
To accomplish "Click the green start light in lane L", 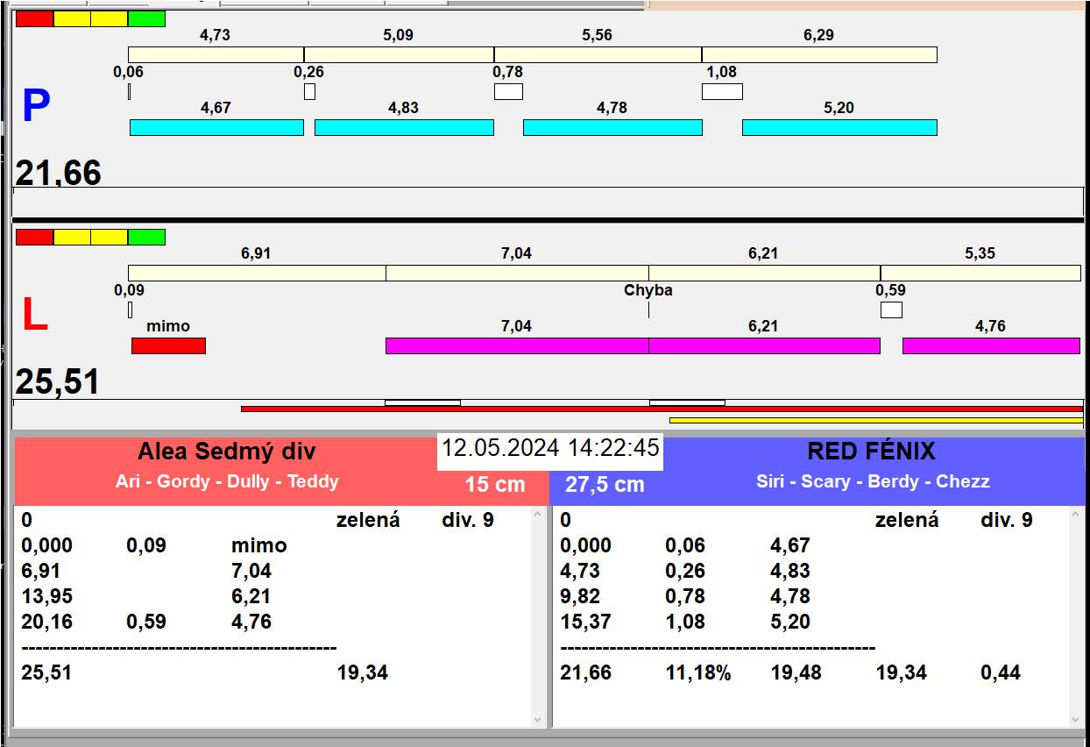I will coord(146,237).
